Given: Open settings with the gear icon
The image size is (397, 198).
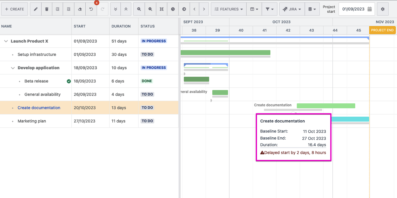Looking at the screenshot, I should pyautogui.click(x=382, y=9).
